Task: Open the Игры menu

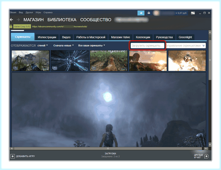Action: coord(38,13)
